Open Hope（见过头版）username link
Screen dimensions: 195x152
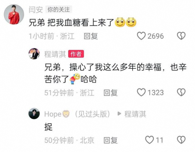point(77,114)
